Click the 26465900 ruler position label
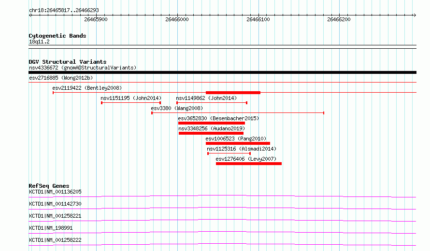This screenshot has width=430, height=251. click(x=96, y=19)
